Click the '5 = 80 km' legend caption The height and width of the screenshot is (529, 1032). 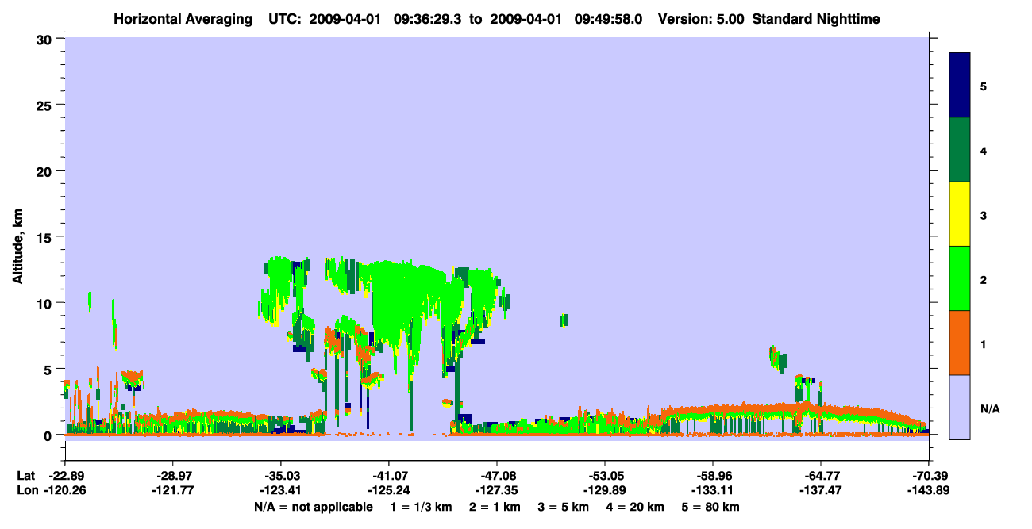708,507
